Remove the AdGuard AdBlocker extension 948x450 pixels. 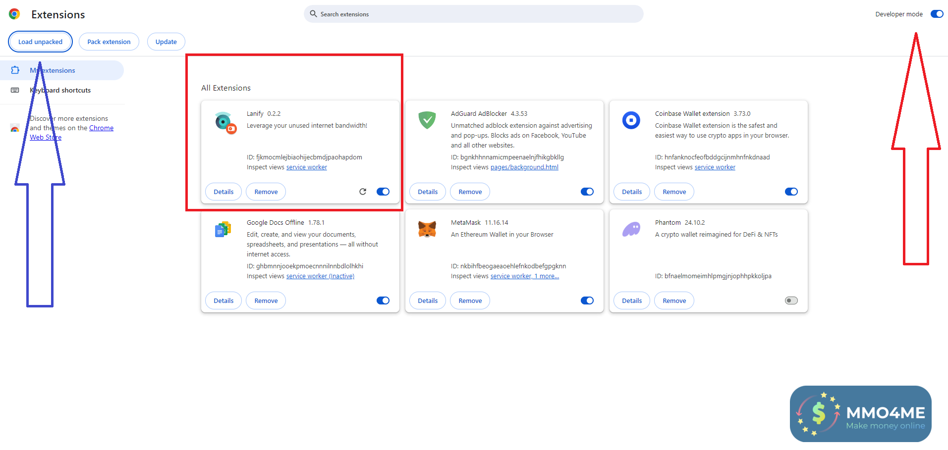coord(470,192)
